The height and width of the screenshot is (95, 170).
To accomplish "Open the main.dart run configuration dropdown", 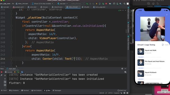I will tap(63, 4).
